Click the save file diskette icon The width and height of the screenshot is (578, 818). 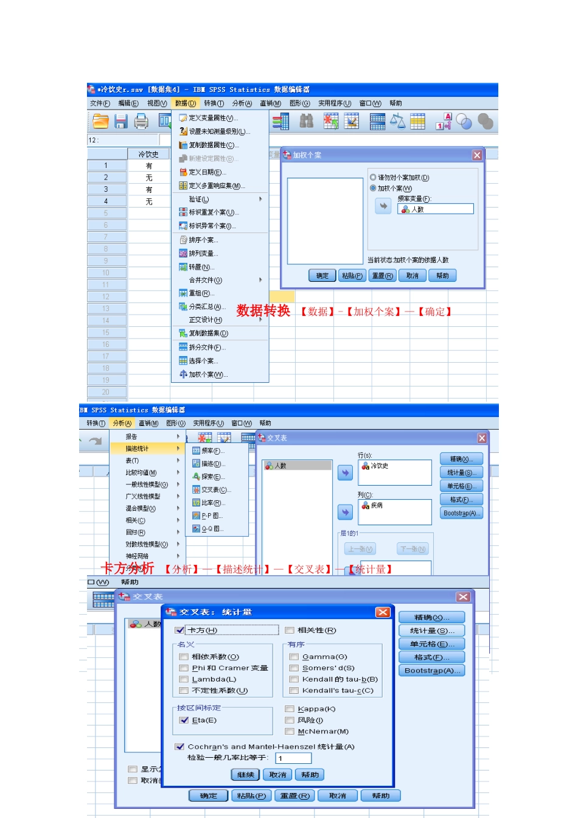coord(121,121)
